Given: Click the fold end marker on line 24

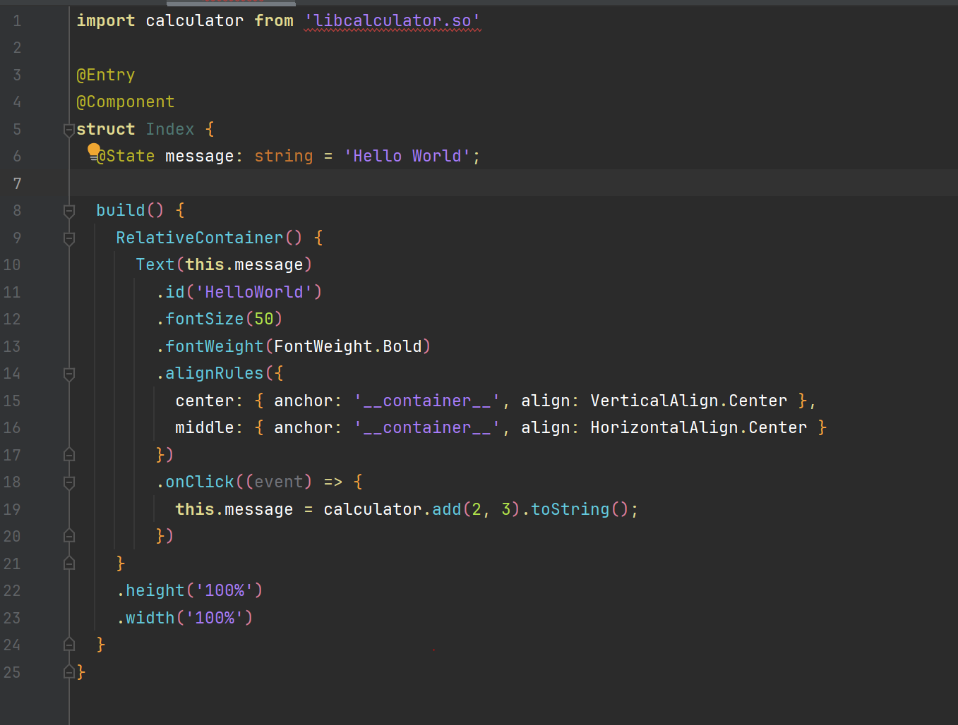Looking at the screenshot, I should click(x=69, y=645).
